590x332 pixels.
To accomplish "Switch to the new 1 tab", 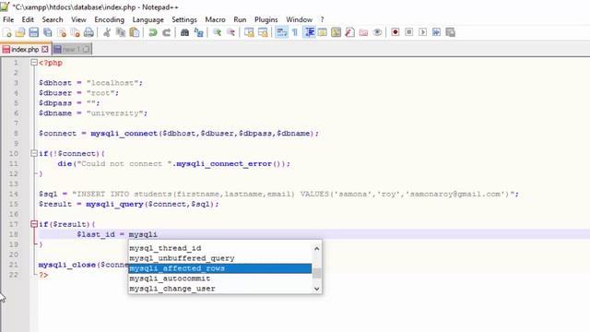I will [x=72, y=49].
